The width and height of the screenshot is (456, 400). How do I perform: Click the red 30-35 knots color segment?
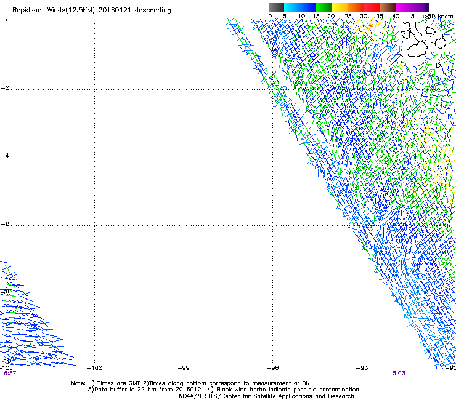pos(372,7)
